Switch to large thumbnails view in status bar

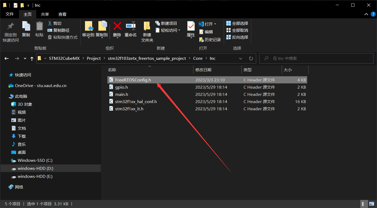(x=371, y=204)
